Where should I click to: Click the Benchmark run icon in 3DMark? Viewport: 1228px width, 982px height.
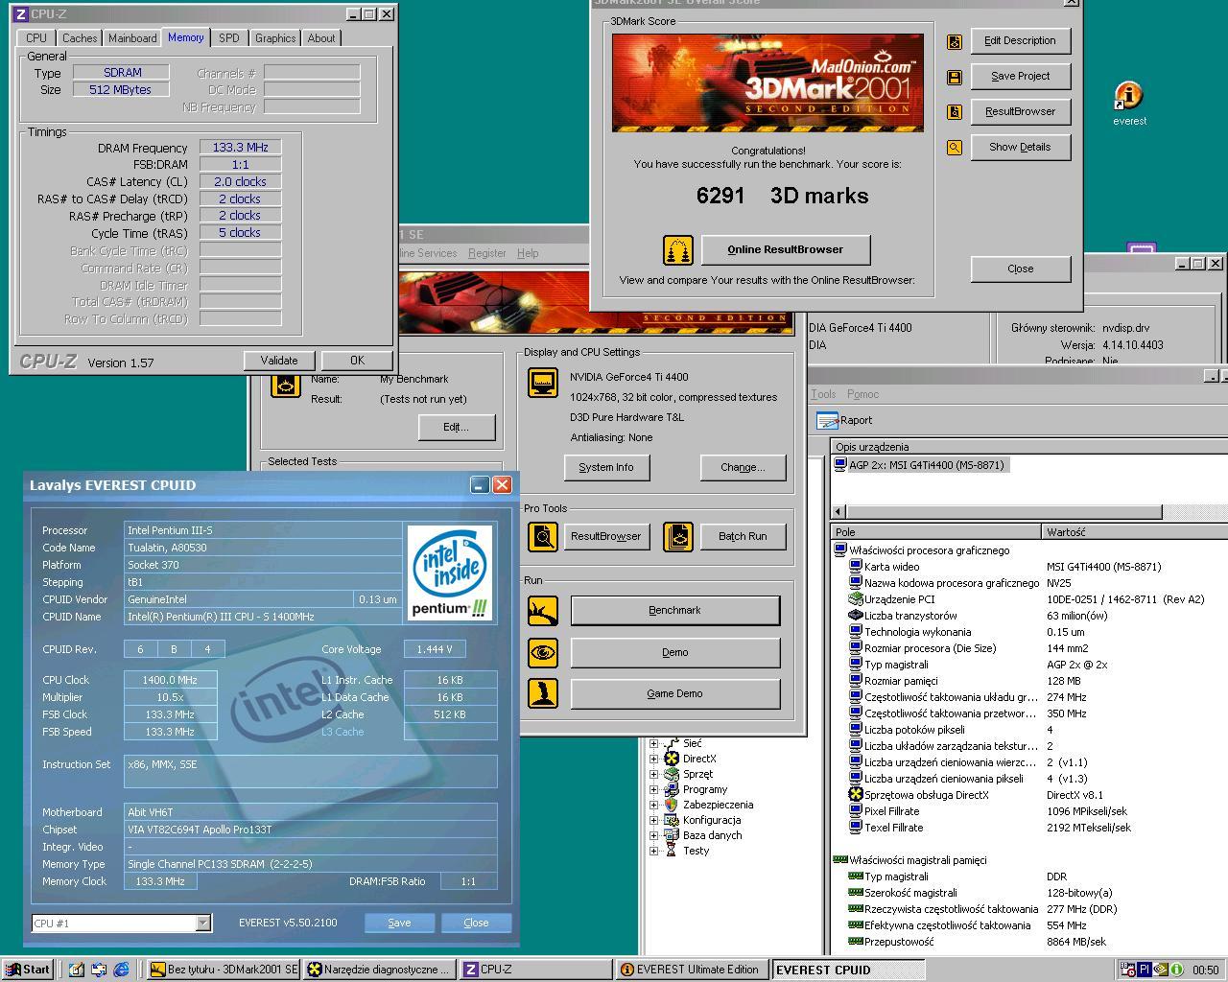point(543,610)
